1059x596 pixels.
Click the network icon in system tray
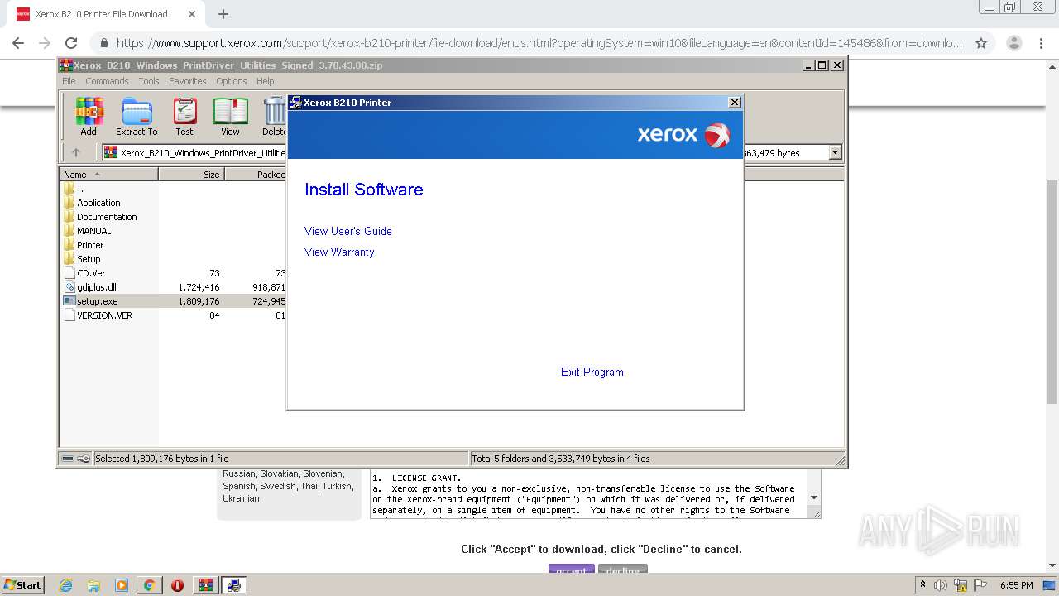pyautogui.click(x=961, y=585)
